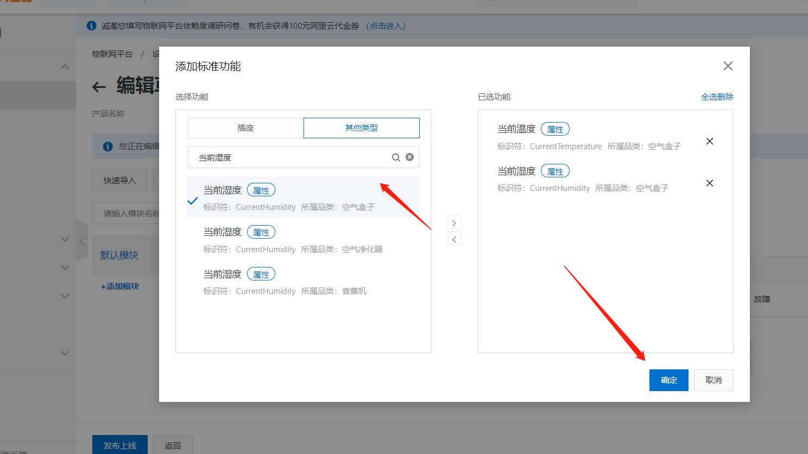This screenshot has width=808, height=454.
Task: Collapse the left panel using the < handle
Action: coord(81,242)
